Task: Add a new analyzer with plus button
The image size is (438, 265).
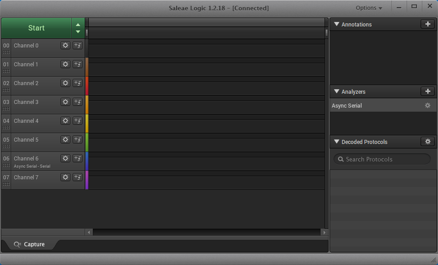Action: click(x=428, y=91)
